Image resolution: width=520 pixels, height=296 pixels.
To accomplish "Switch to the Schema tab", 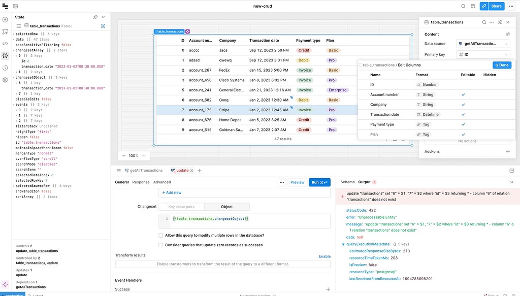I will point(347,182).
